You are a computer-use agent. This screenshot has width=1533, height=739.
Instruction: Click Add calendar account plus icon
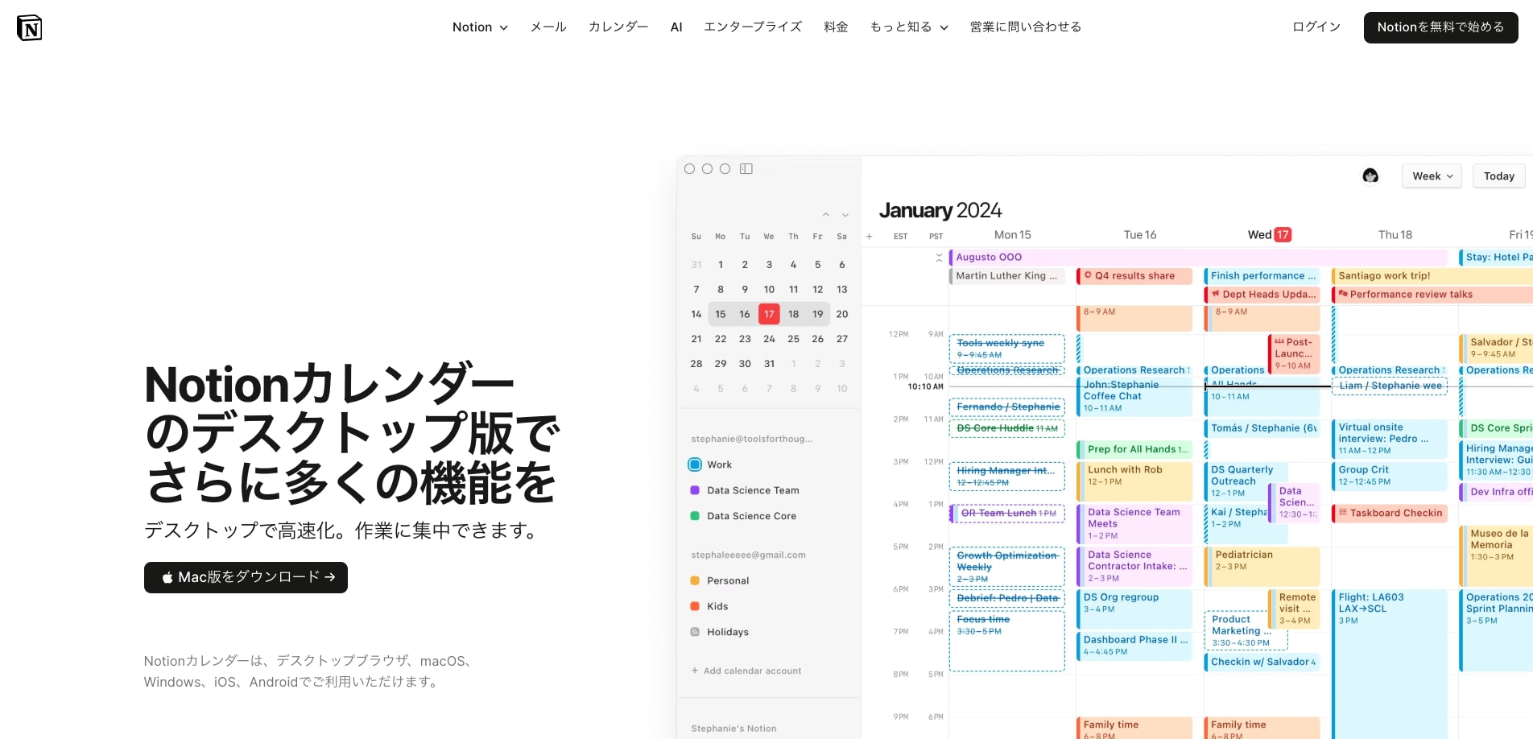pos(694,670)
